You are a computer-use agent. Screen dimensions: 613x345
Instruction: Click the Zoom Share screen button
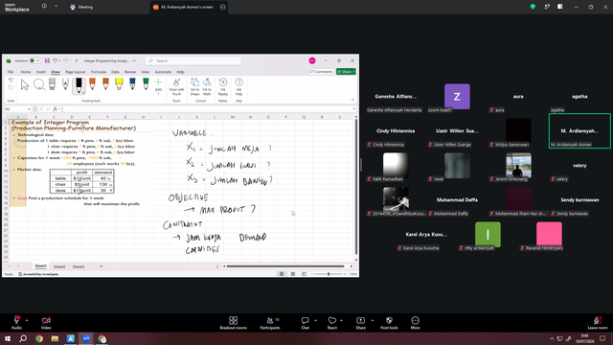[x=360, y=323]
